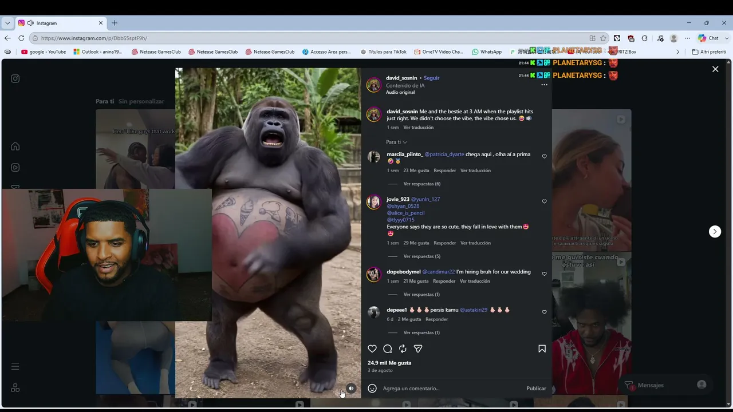Open the '24,9 mil Me gusta' likes list

coord(389,363)
